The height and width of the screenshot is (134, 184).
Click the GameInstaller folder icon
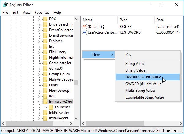coord(45,63)
